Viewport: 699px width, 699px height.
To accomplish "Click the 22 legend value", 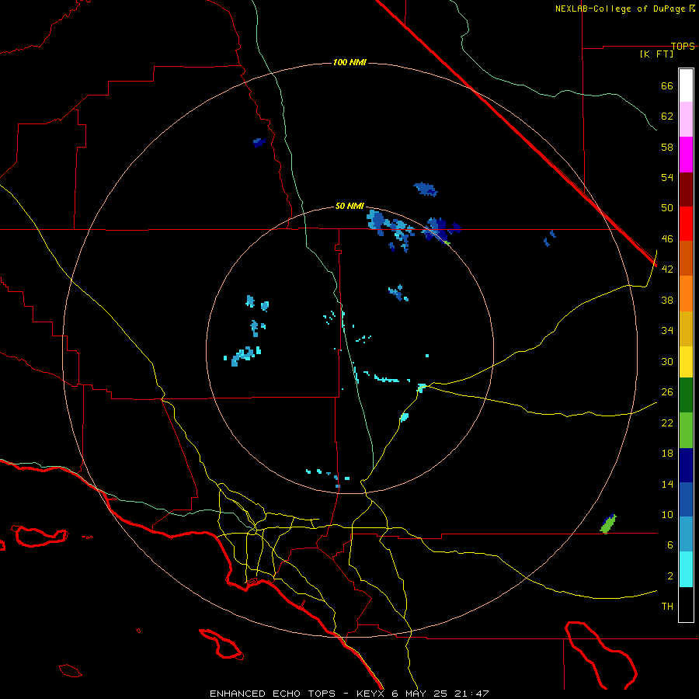I will (667, 423).
